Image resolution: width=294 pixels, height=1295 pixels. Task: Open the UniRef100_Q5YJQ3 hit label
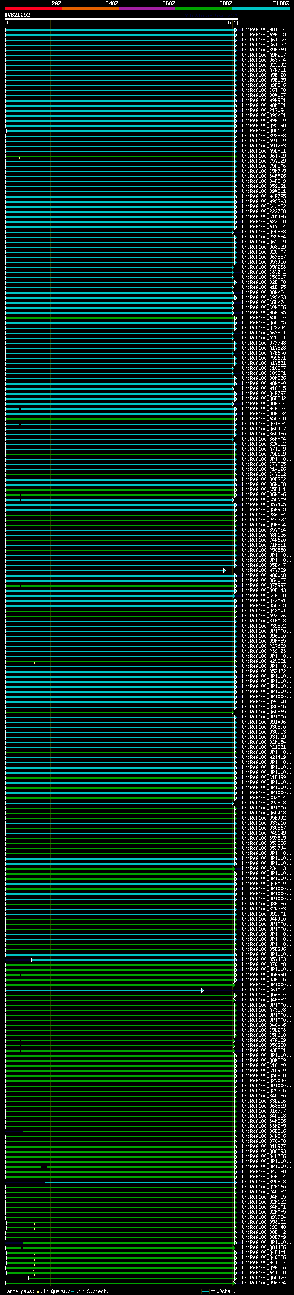click(x=263, y=959)
